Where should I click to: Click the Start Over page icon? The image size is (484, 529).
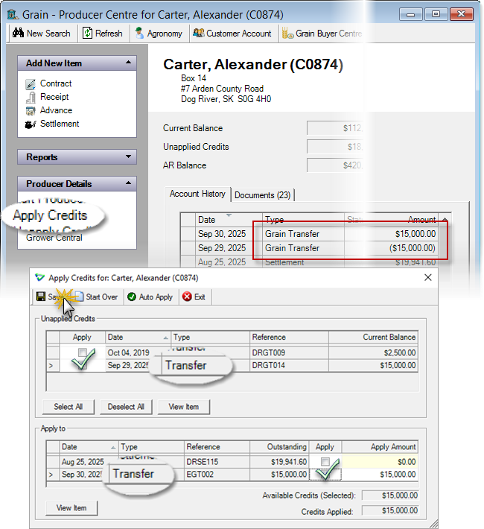[79, 297]
